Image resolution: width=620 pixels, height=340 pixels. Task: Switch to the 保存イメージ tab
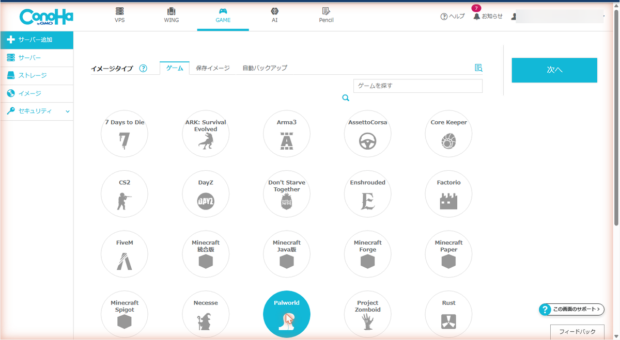pyautogui.click(x=213, y=68)
